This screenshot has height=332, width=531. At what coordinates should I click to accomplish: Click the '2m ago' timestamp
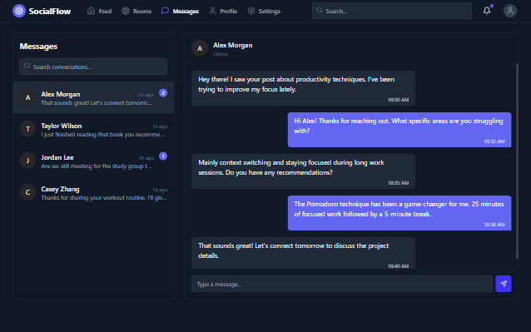(146, 95)
